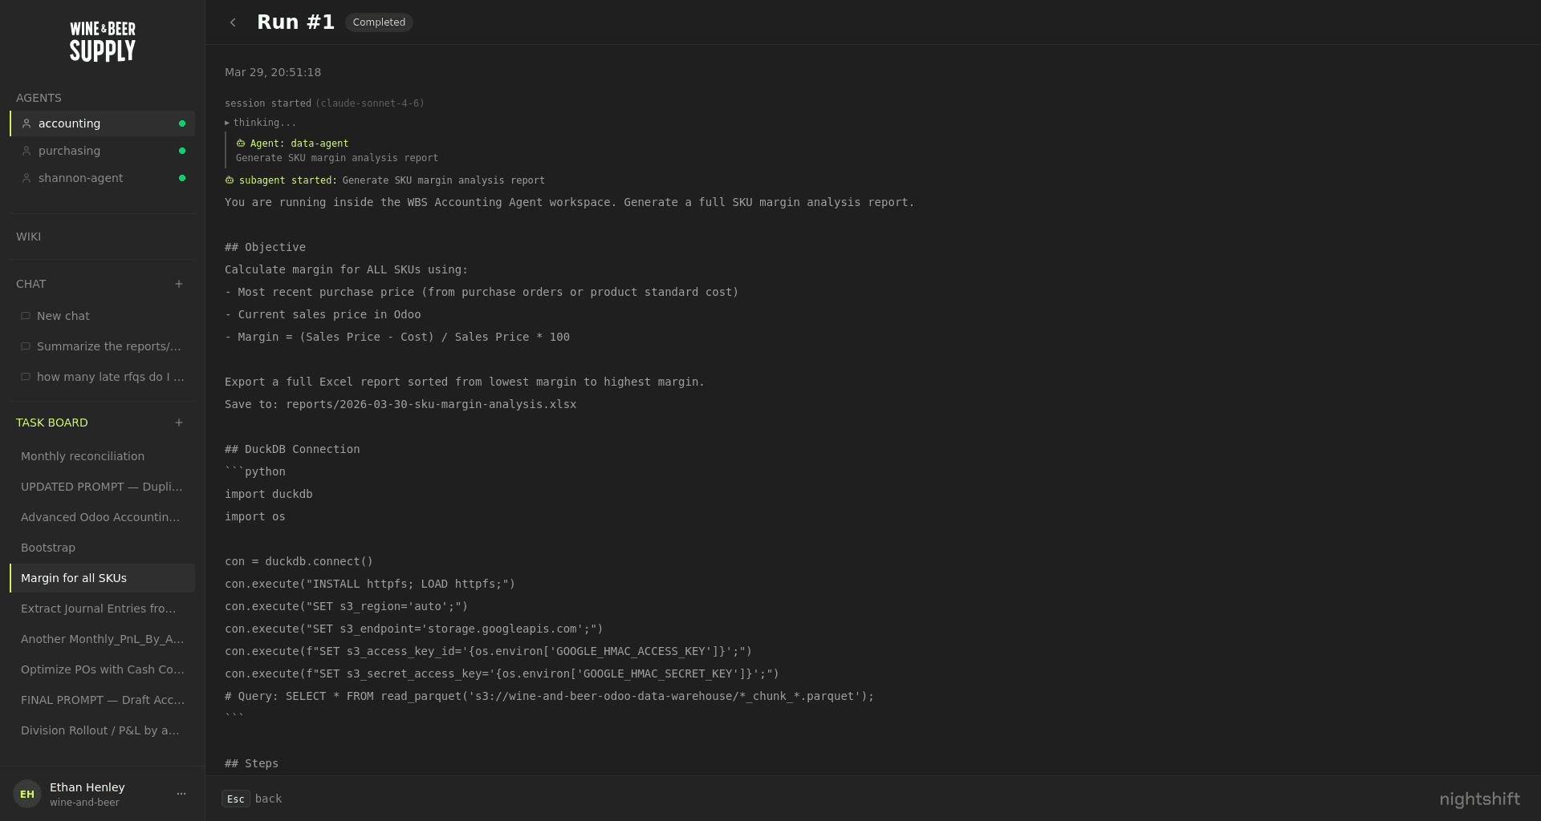The height and width of the screenshot is (821, 1541).
Task: Click the WINE & BEER SUPPLY logo
Action: tap(102, 41)
